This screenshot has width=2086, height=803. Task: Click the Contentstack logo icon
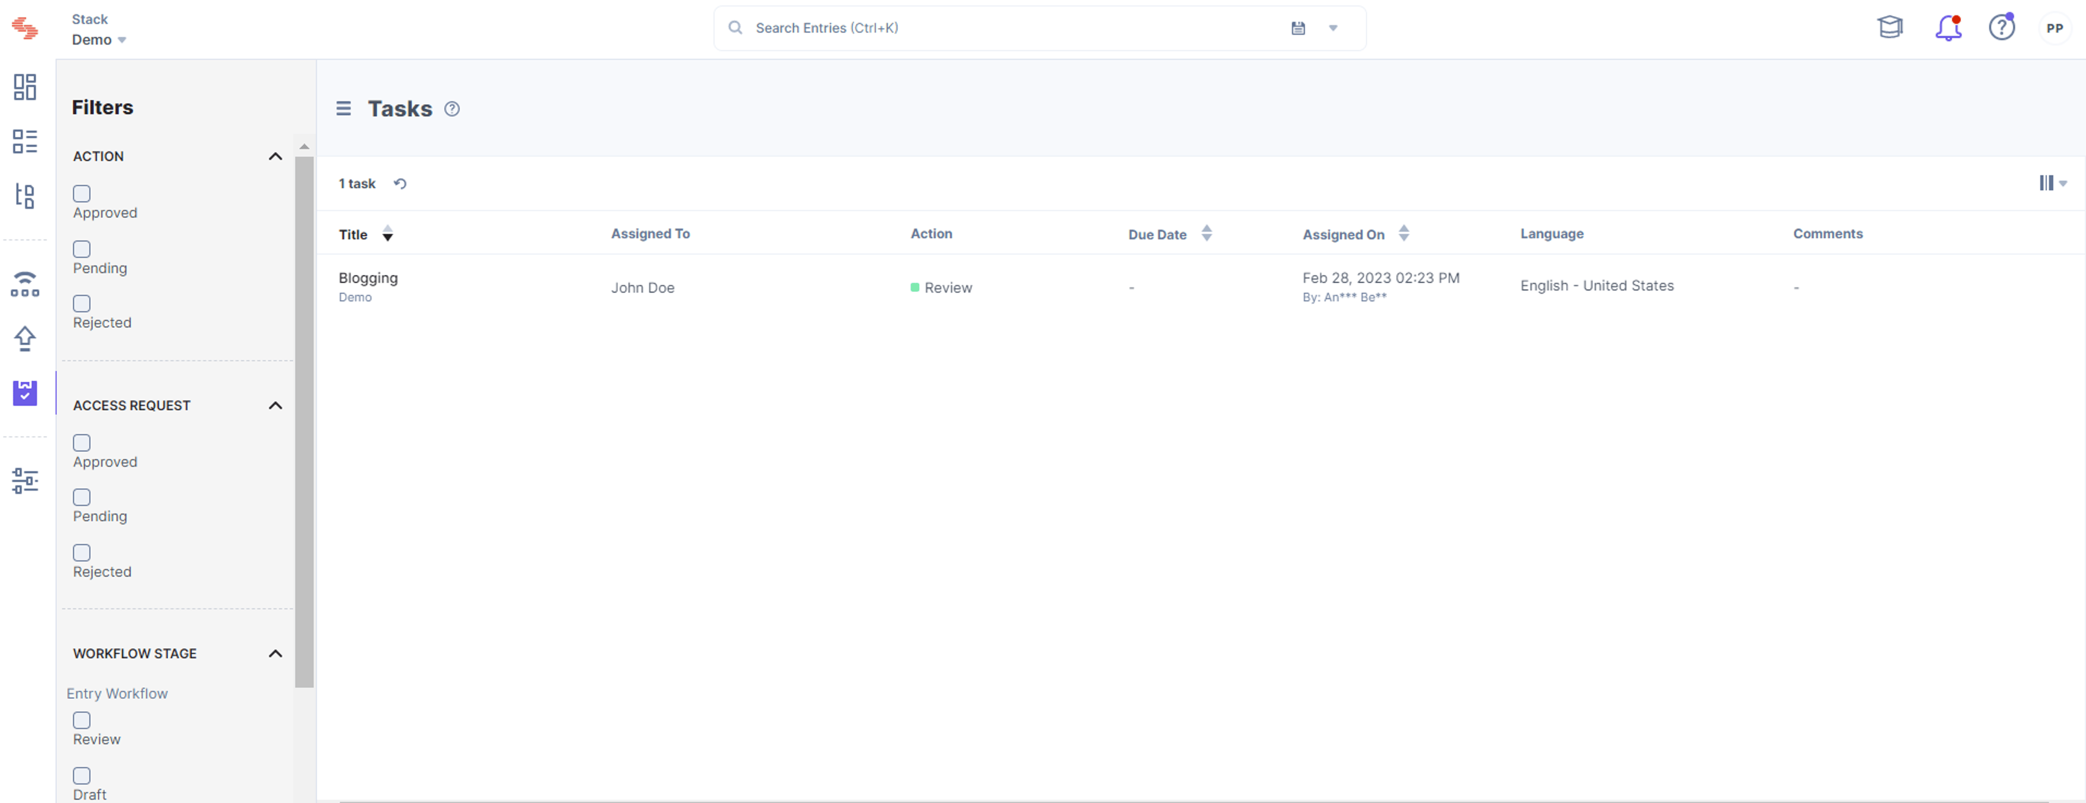tap(24, 28)
